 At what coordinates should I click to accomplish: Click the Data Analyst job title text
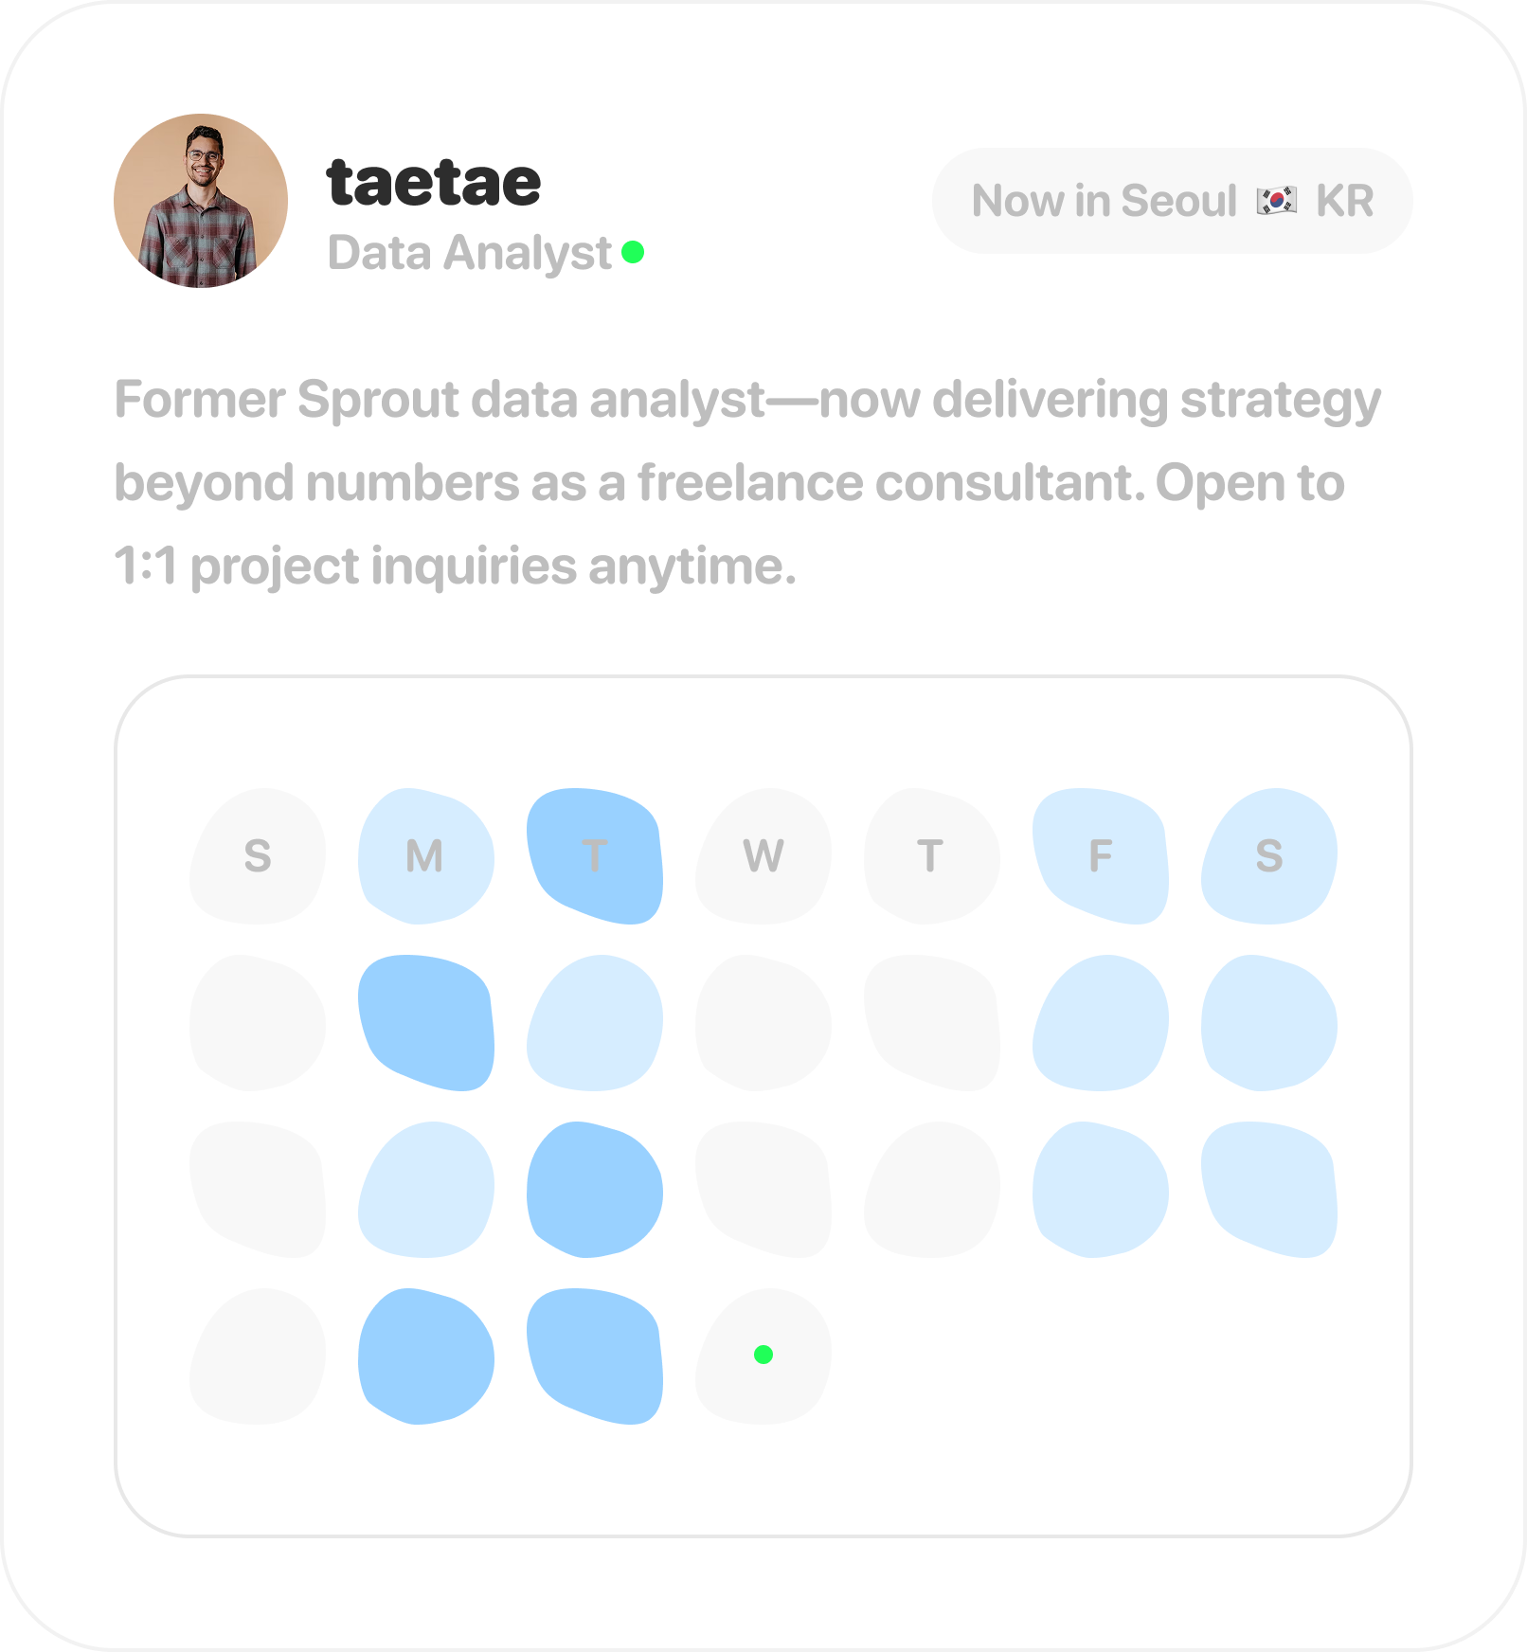tap(470, 253)
